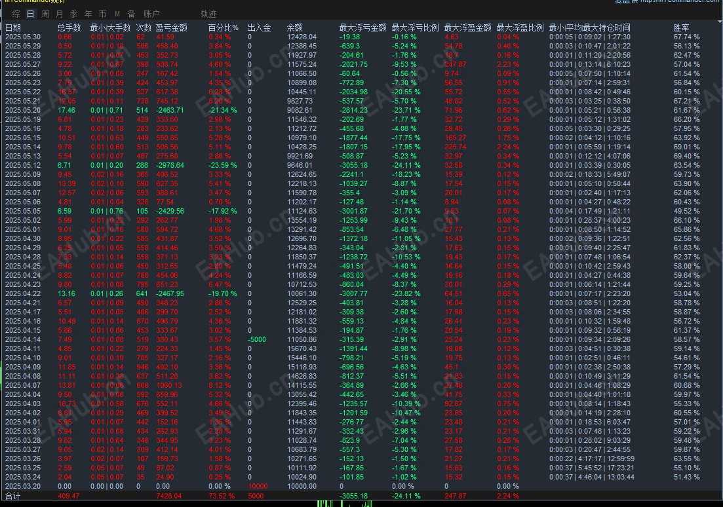723x507 pixels.
Task: Click the win rate 49.52 %
Action: (x=686, y=211)
